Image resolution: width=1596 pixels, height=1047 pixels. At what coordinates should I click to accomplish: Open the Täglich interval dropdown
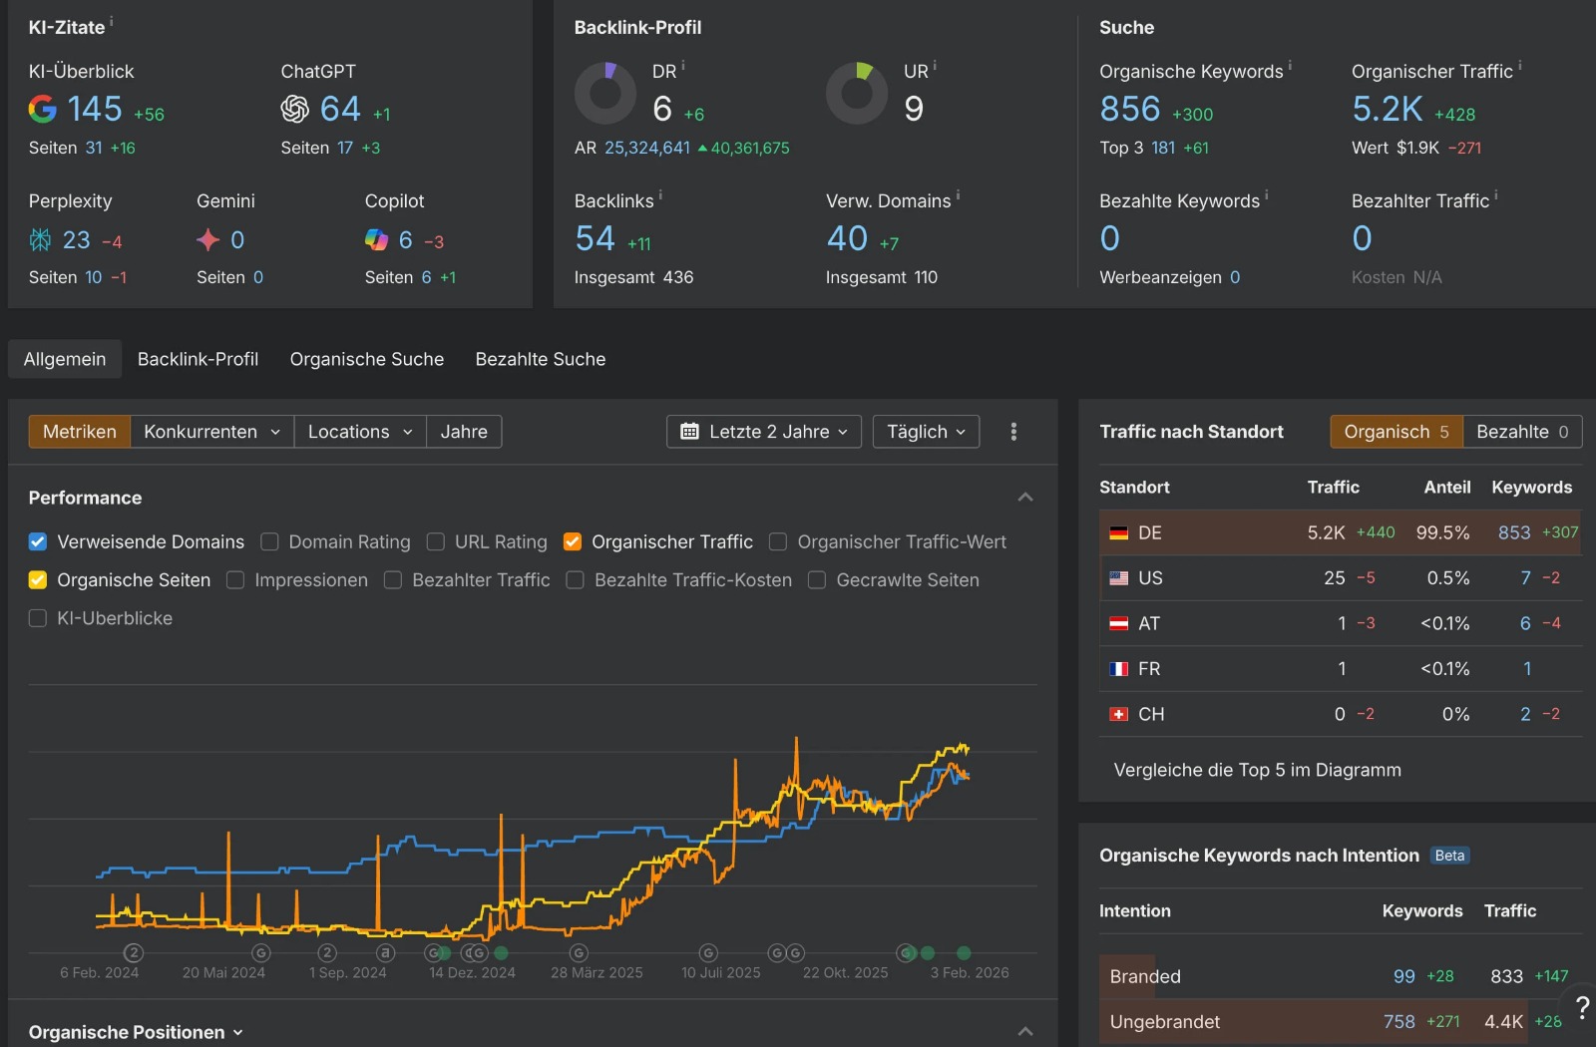pos(926,432)
